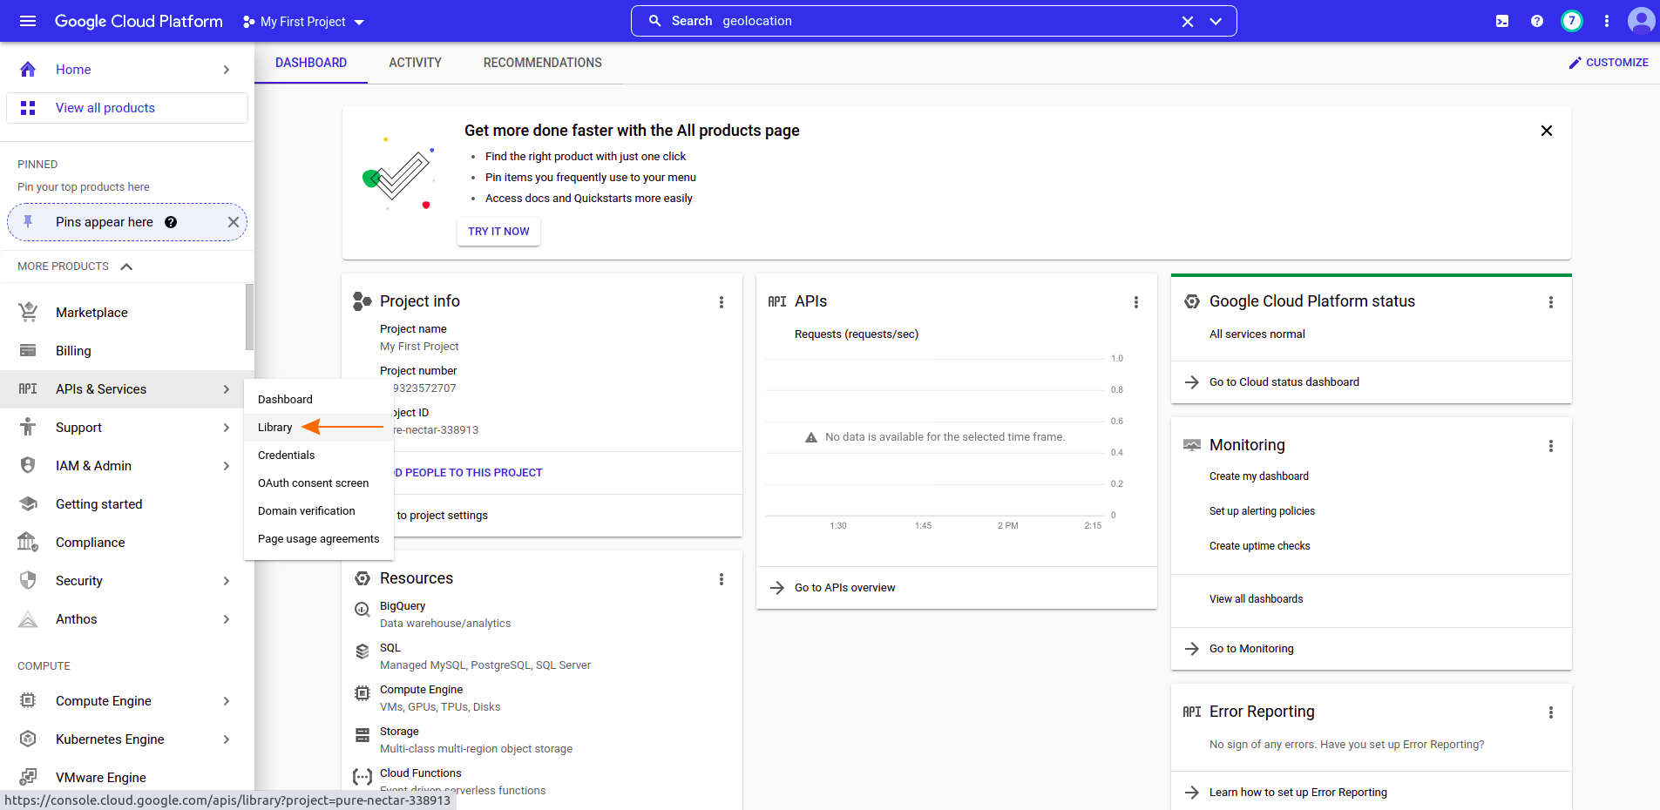Click the Support person icon
This screenshot has height=810, width=1660.
pos(28,427)
